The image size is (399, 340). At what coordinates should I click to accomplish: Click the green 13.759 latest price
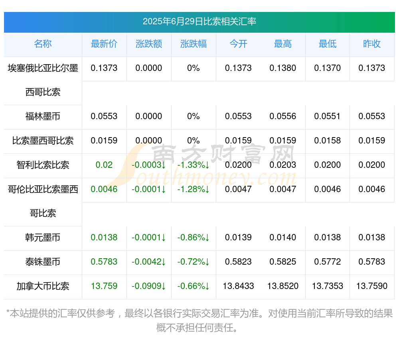click(104, 286)
